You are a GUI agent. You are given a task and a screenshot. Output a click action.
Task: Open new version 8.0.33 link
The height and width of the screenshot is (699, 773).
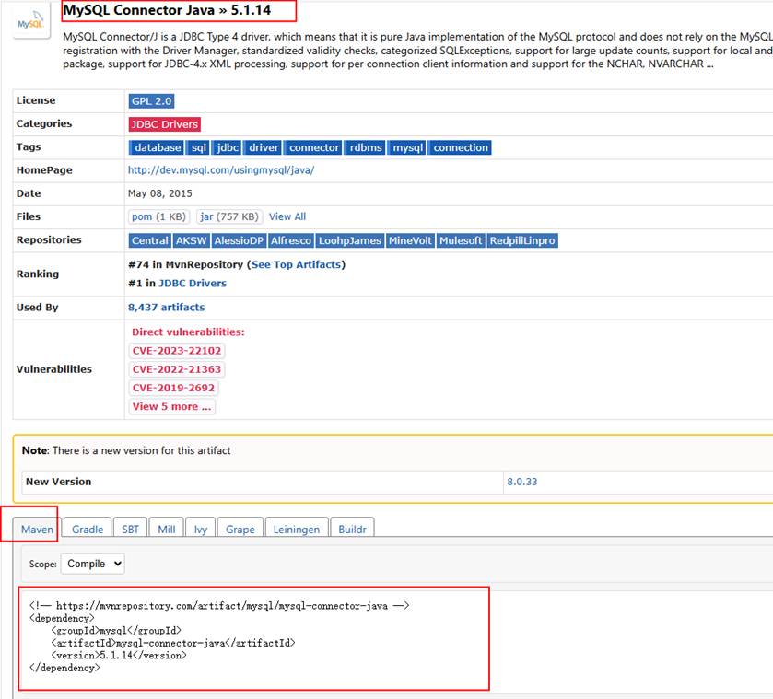(x=522, y=482)
